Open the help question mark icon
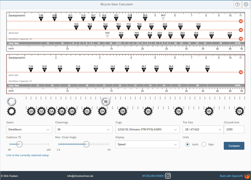The image size is (251, 180). [237, 4]
